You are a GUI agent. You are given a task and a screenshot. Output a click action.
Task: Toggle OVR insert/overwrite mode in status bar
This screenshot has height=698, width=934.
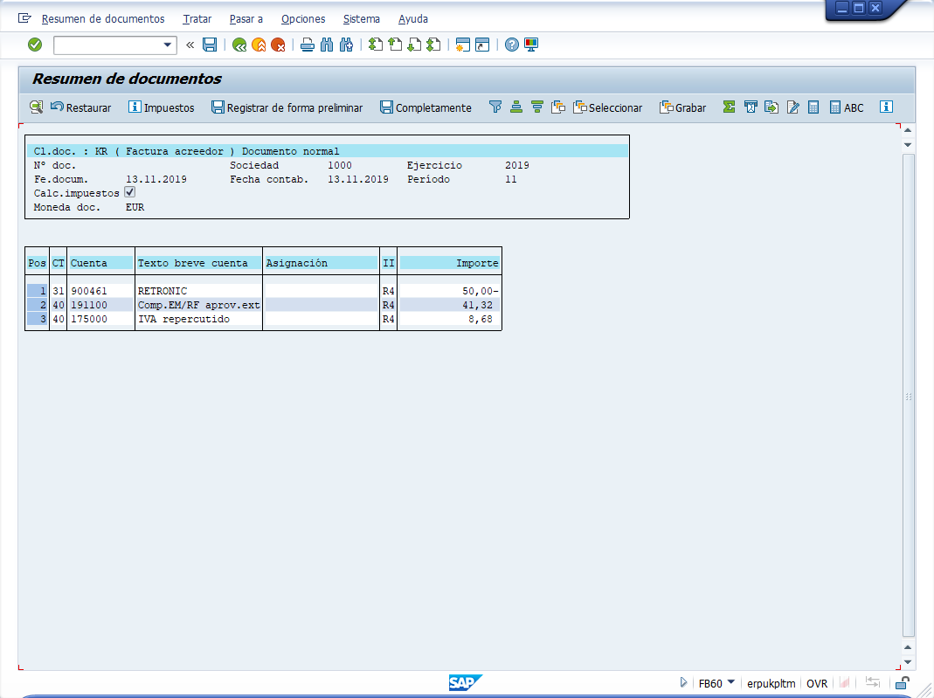[x=817, y=684]
